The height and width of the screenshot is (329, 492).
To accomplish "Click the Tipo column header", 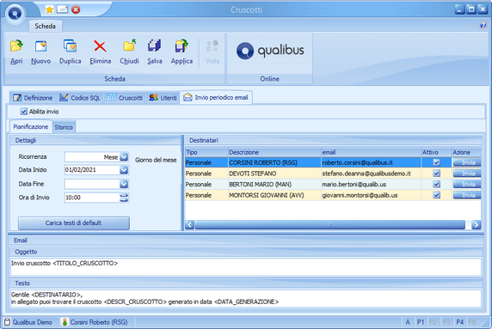I will pos(206,152).
